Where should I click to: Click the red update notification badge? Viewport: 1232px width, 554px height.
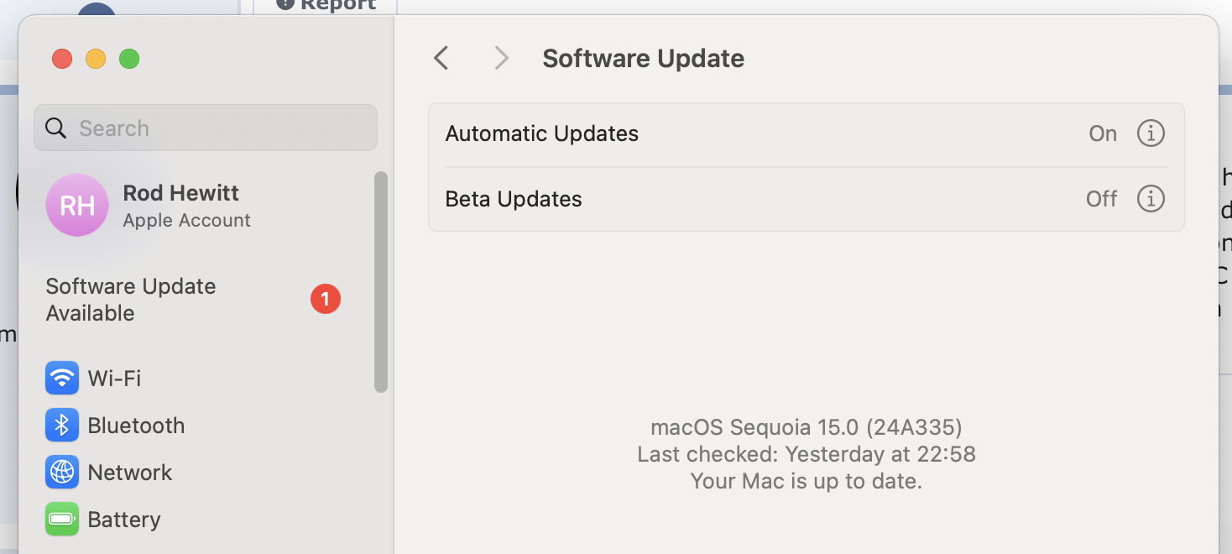pyautogui.click(x=326, y=299)
